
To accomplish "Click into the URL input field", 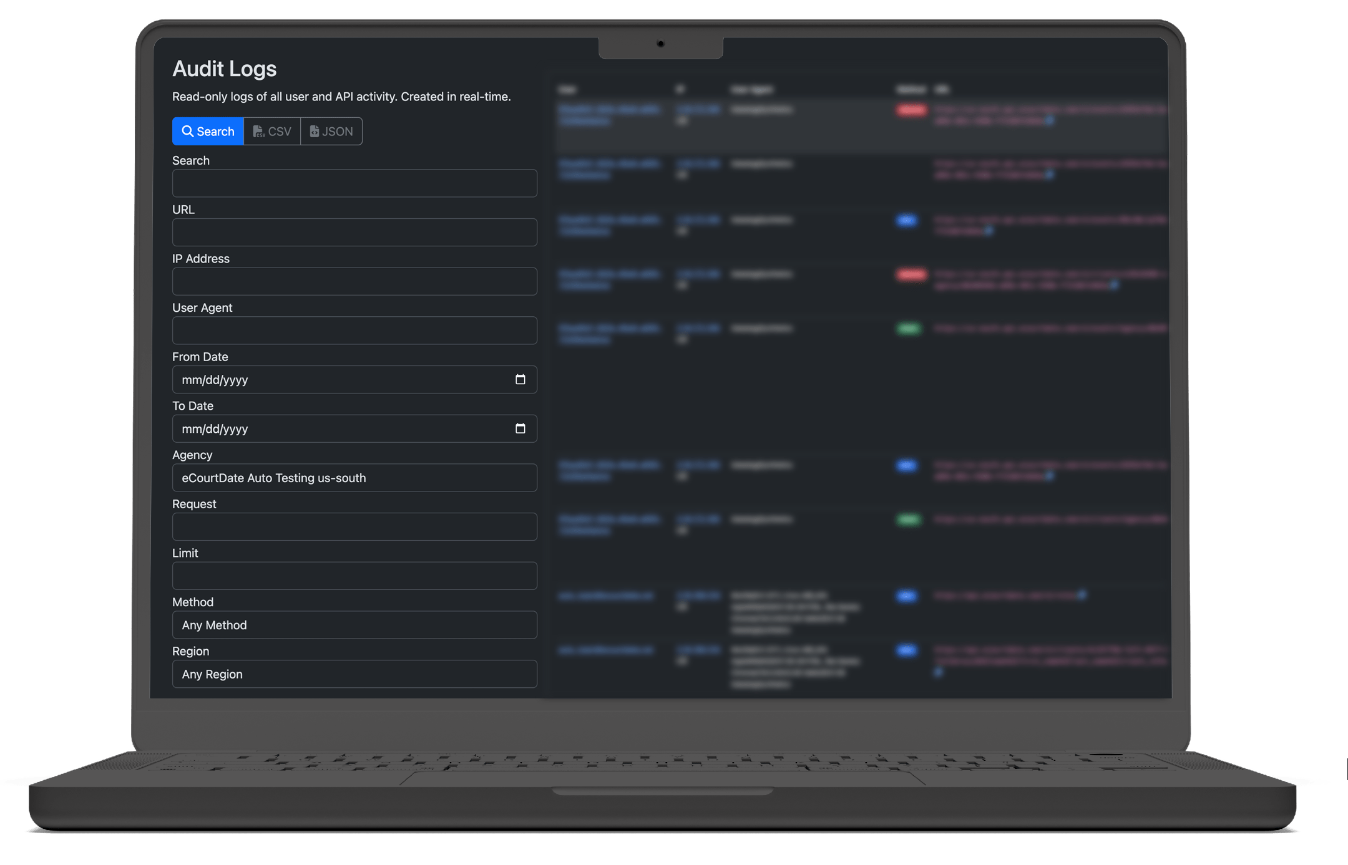I will pyautogui.click(x=354, y=232).
